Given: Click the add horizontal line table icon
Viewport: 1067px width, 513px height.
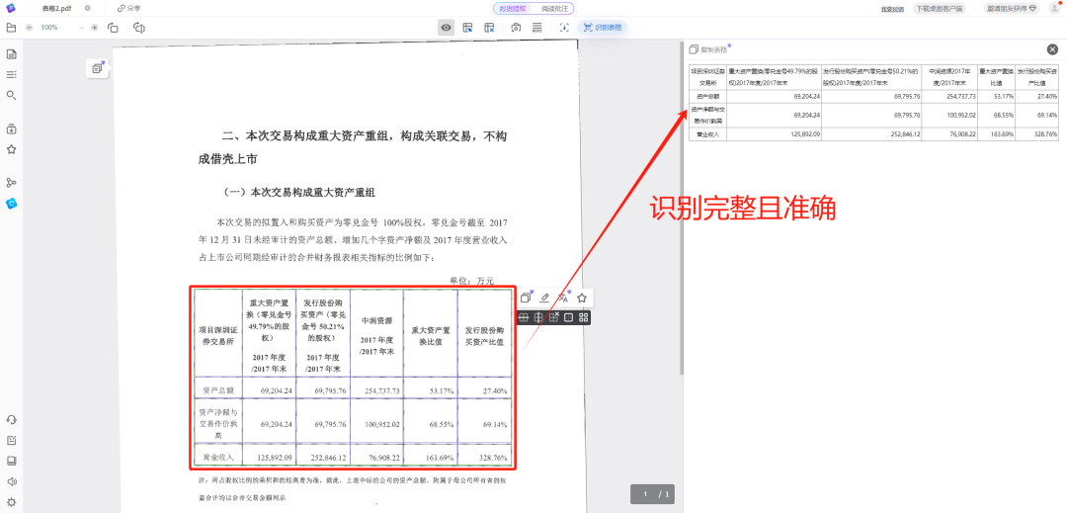Looking at the screenshot, I should click(524, 317).
